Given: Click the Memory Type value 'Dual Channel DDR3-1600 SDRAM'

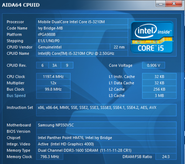Looking at the screenshot, I should [106, 150].
